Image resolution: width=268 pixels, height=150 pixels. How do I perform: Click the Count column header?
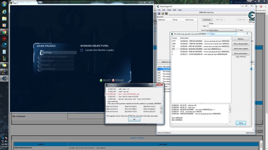click(174, 38)
